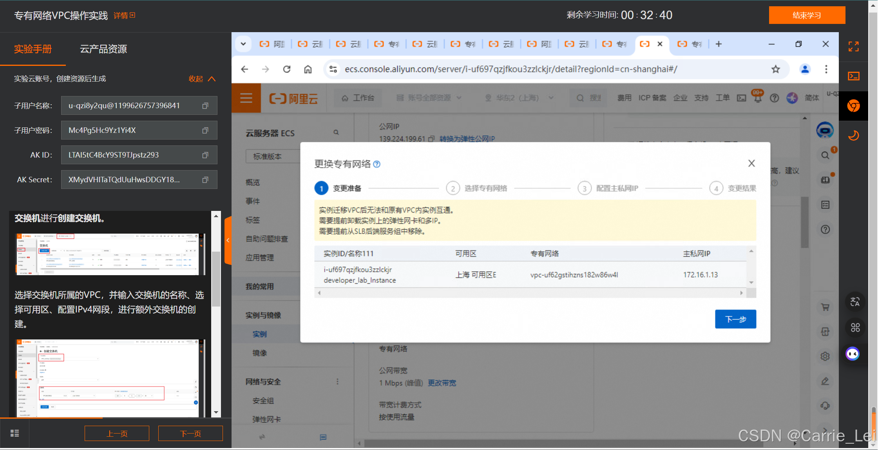Click the 结束学习 button
The height and width of the screenshot is (450, 878).
coord(807,15)
